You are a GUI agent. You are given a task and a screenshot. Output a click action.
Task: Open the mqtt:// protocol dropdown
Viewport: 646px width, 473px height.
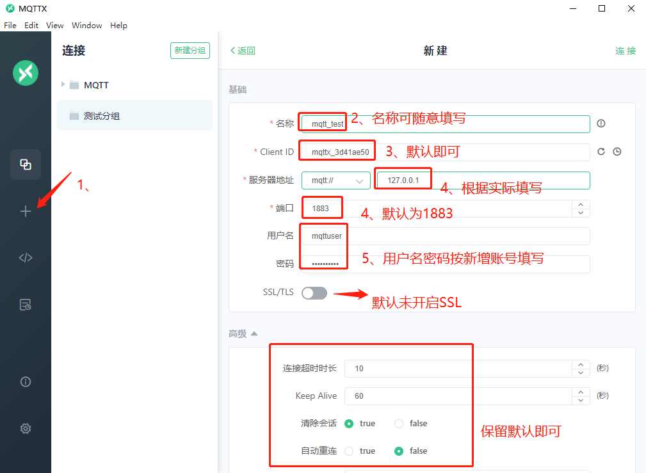335,180
